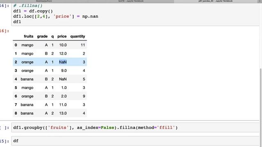
Task: Open a new browser tab with plus button
Action: point(260,1)
